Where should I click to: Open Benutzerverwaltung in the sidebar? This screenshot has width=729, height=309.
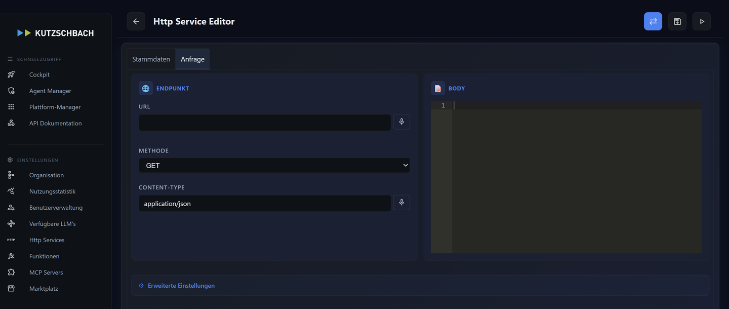[56, 208]
